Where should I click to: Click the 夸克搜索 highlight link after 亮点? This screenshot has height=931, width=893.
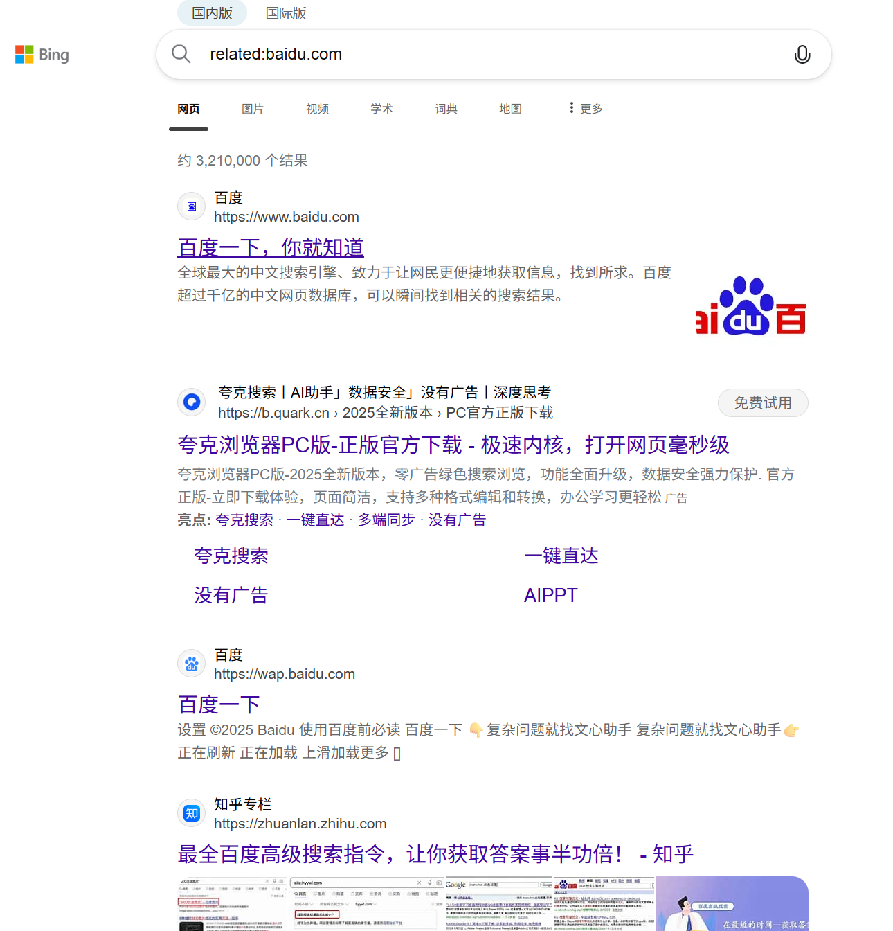244,520
